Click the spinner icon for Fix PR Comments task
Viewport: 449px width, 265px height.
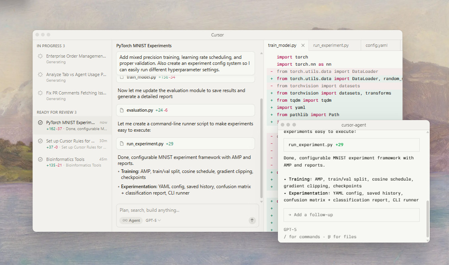(40, 93)
